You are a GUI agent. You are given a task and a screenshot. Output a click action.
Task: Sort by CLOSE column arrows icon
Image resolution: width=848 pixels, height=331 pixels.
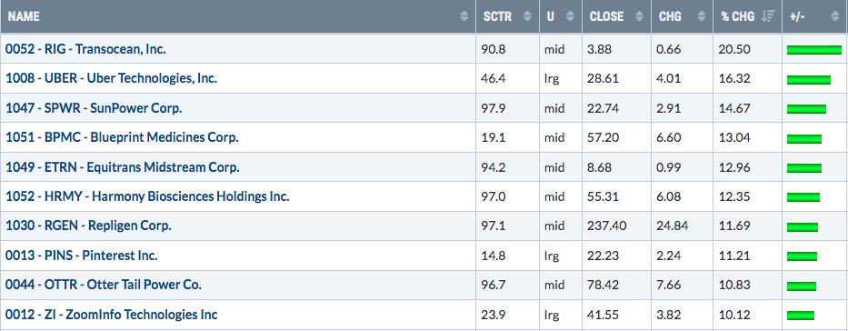coord(639,16)
